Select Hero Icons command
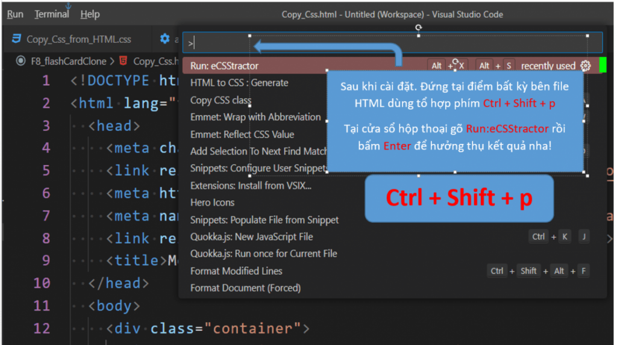 213,202
